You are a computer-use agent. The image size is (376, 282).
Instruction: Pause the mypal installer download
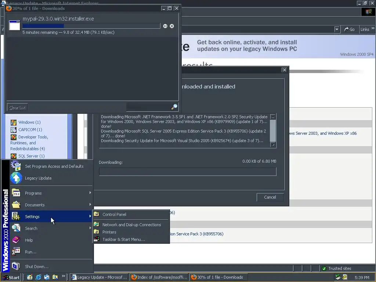click(x=165, y=26)
